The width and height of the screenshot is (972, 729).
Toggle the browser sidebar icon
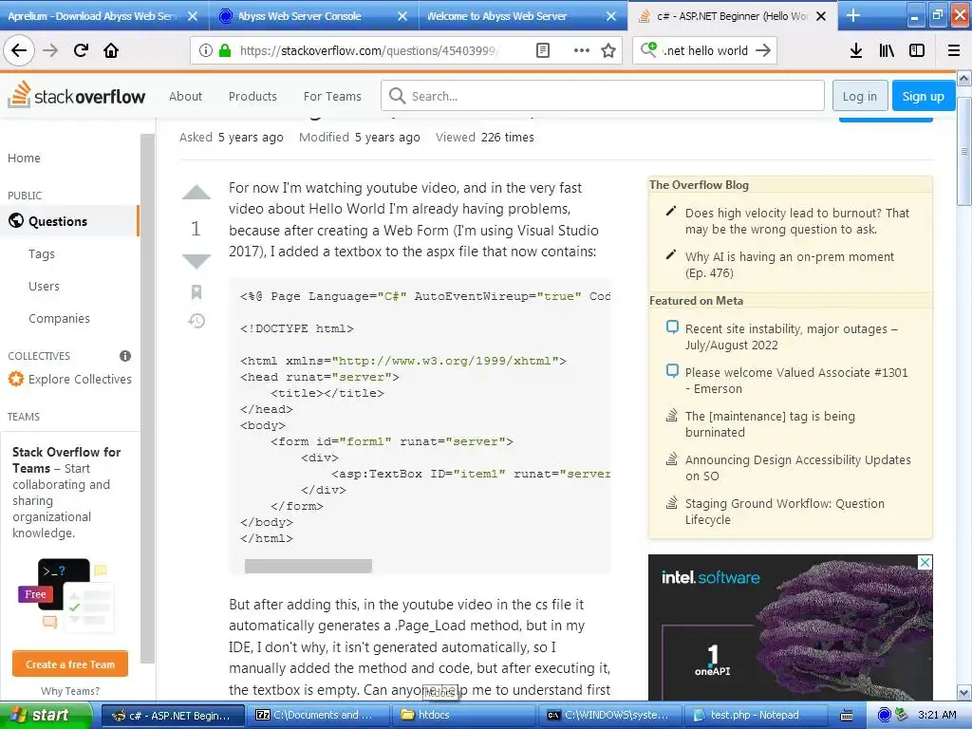click(x=917, y=50)
